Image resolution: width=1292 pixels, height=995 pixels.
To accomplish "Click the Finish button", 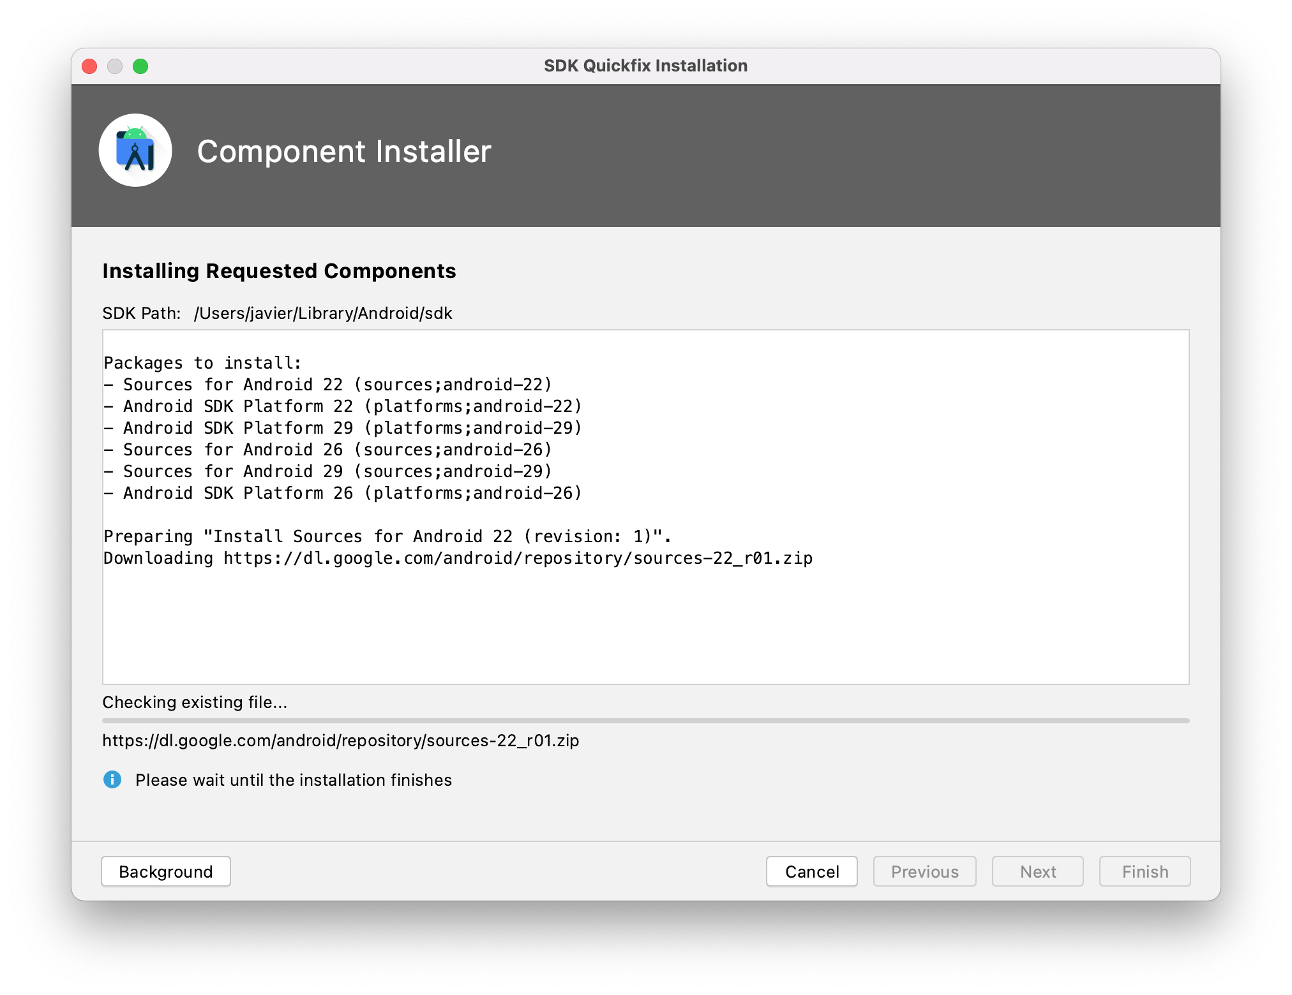I will pyautogui.click(x=1145, y=871).
